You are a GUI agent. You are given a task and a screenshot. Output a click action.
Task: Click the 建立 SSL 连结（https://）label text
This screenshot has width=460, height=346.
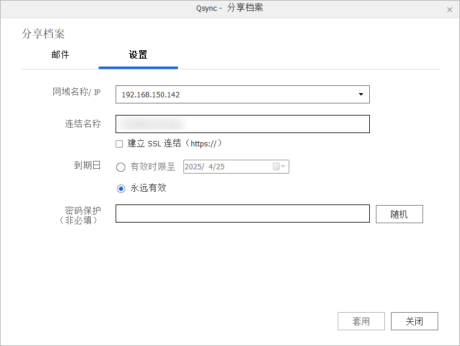pyautogui.click(x=174, y=143)
